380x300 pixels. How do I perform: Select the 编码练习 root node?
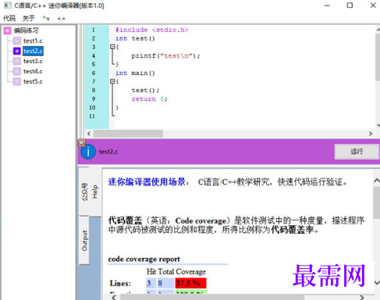coord(26,30)
